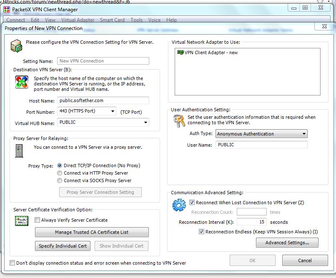Open the View menu
Screen dimensions: 336x278
(50, 20)
